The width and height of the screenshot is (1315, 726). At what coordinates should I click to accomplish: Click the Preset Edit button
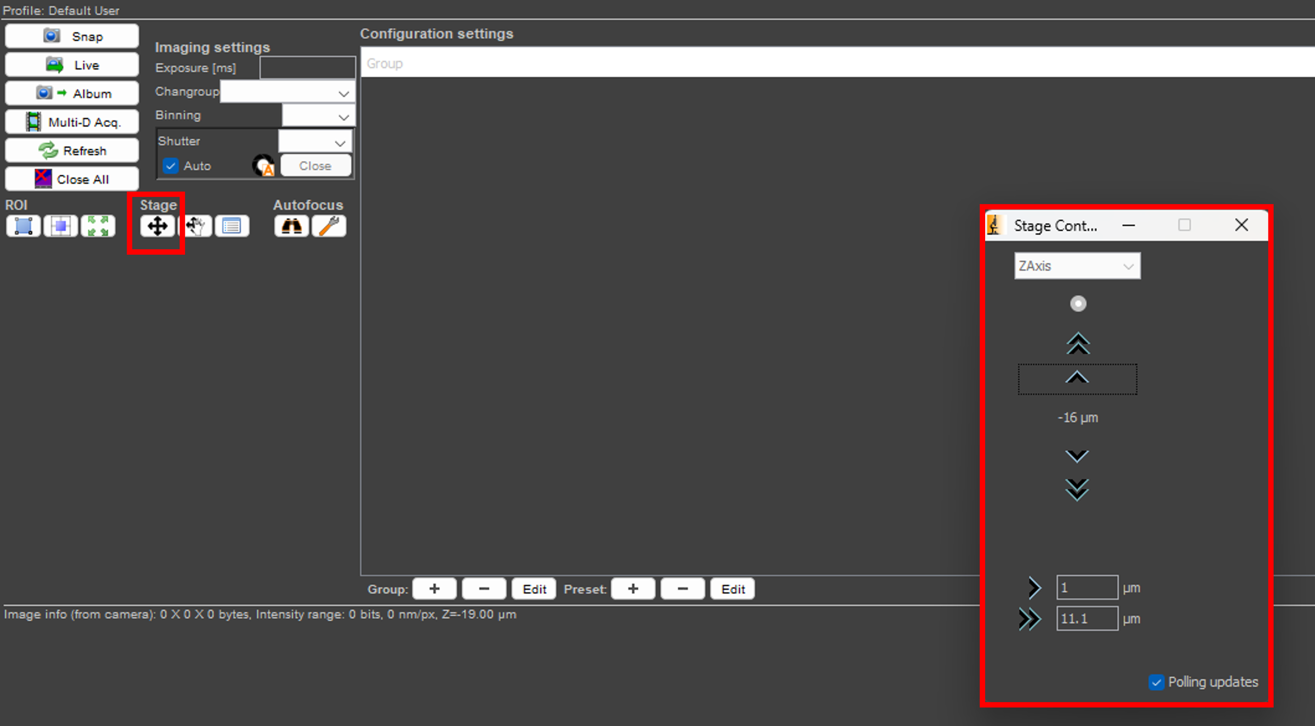point(733,589)
